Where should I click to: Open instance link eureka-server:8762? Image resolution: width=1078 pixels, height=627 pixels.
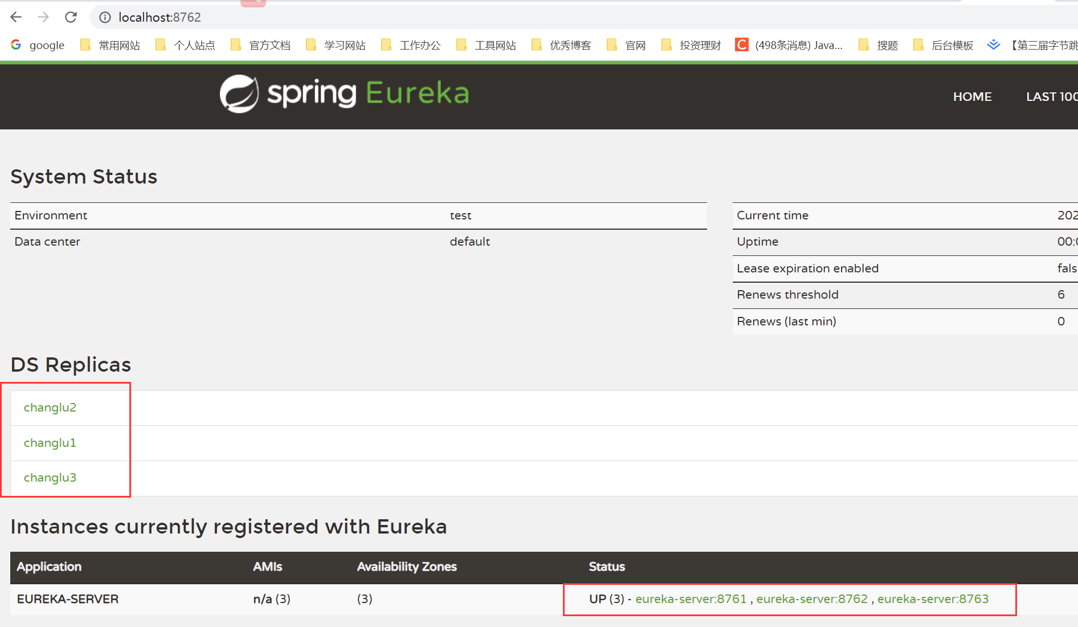coord(812,599)
